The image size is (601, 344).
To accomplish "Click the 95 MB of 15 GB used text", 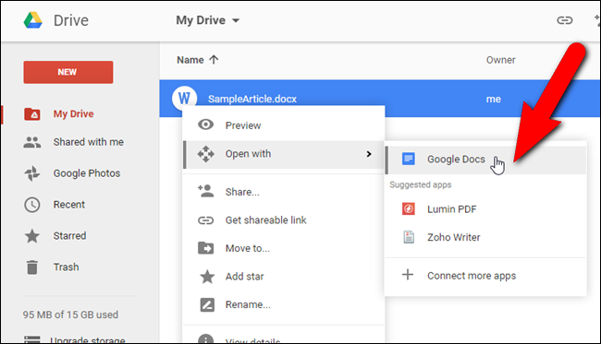I will click(x=70, y=315).
